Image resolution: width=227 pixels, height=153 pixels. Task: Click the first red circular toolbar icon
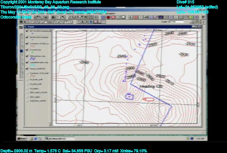[108, 18]
